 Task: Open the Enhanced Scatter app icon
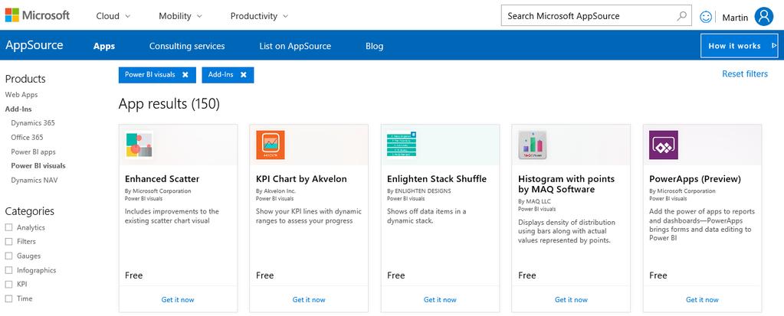coord(139,145)
